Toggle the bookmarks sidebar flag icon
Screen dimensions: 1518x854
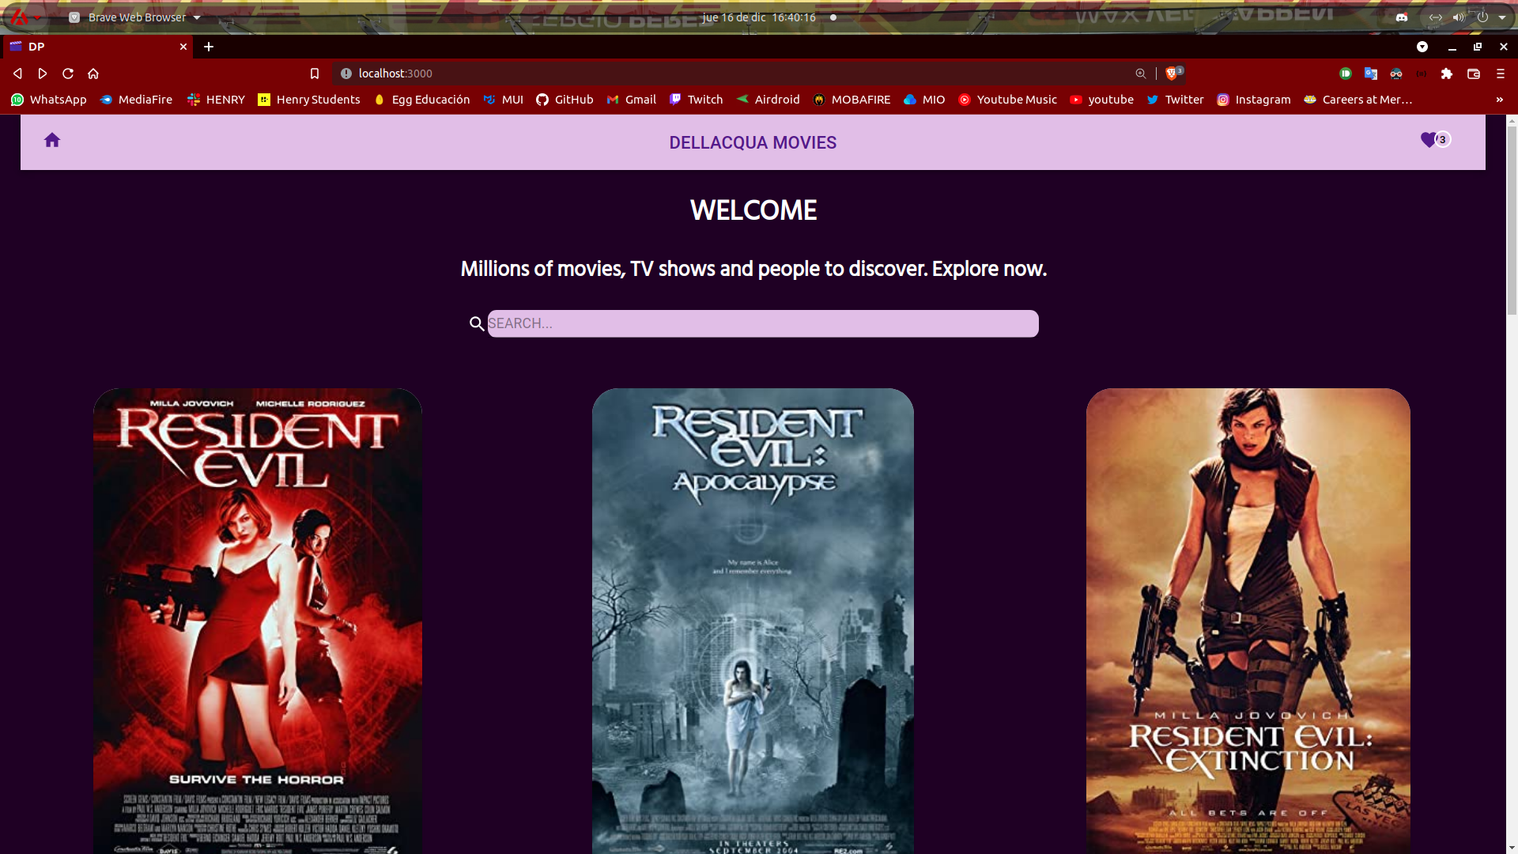(x=315, y=73)
